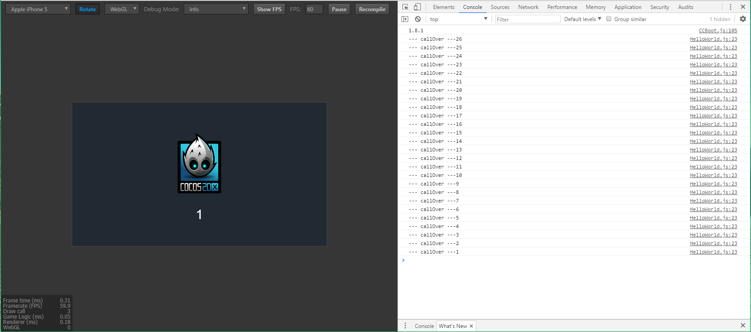Screen dimensions: 751x332
Task: Click the 'callOver ---17' log entry
Action: tap(435, 116)
